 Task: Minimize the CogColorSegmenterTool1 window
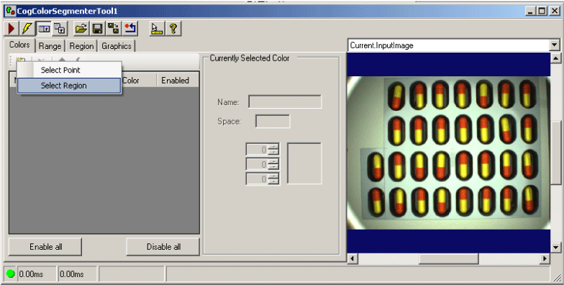click(x=530, y=12)
